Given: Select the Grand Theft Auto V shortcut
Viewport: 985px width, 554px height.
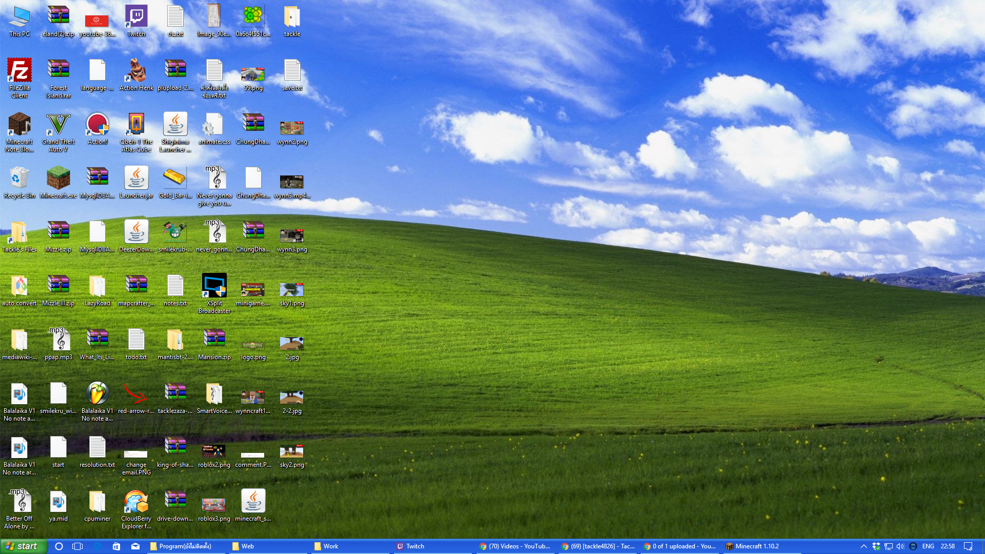Looking at the screenshot, I should coord(58,132).
